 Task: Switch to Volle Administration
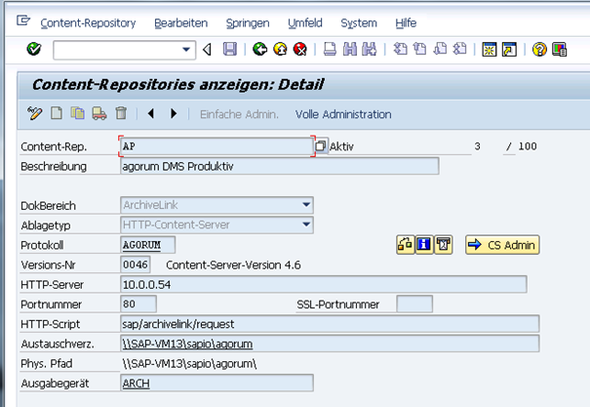coord(343,114)
